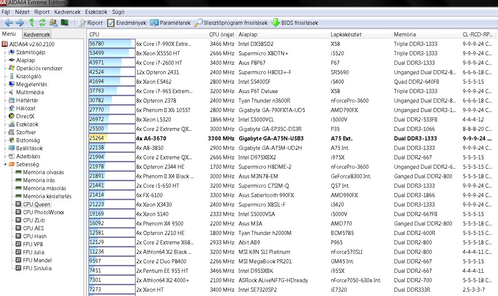Select the Szoftver tree item
Screen dimensions: 498x296
click(x=26, y=132)
